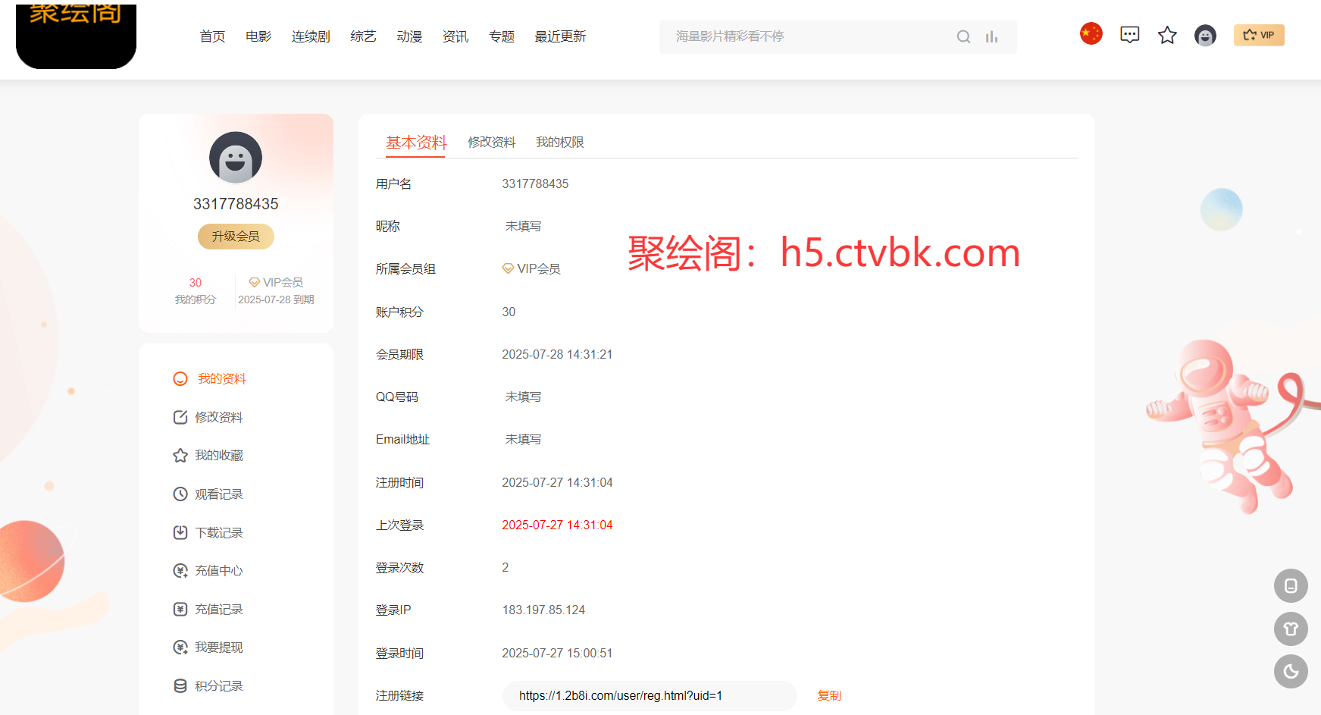Open the 动漫 navigation item
Screen dimensions: 1321x715
point(409,36)
